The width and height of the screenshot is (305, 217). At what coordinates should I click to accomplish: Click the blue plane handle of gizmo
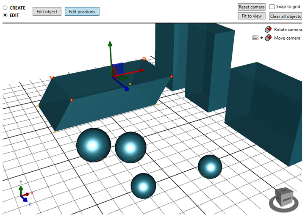point(119,68)
